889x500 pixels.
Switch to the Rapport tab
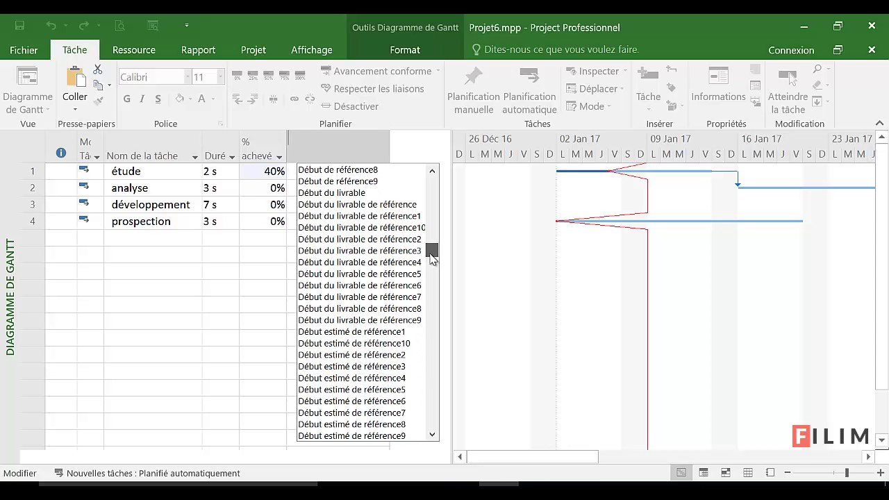(x=198, y=50)
